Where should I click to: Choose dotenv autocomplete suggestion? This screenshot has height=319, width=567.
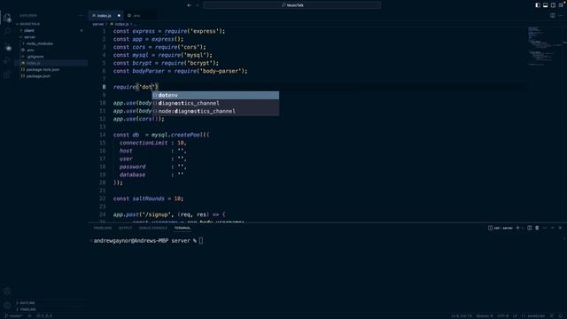pos(215,95)
